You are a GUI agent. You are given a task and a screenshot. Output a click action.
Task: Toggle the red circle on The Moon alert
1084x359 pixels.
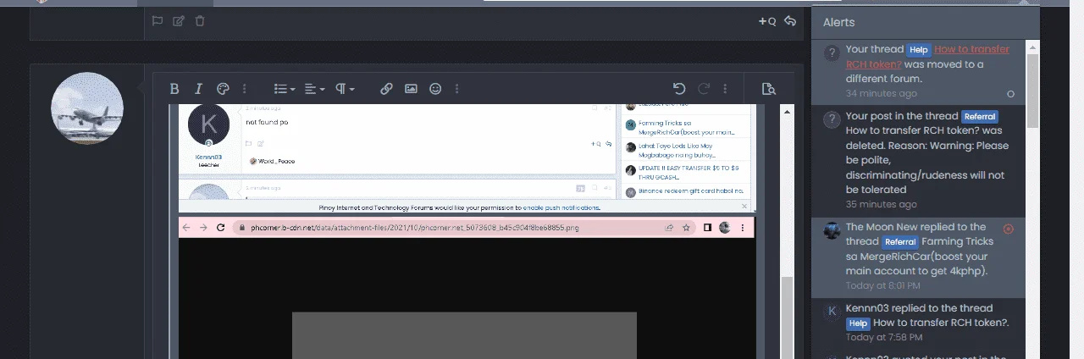pyautogui.click(x=1008, y=229)
